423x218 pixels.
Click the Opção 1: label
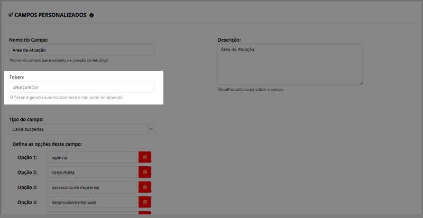[x=27, y=157]
